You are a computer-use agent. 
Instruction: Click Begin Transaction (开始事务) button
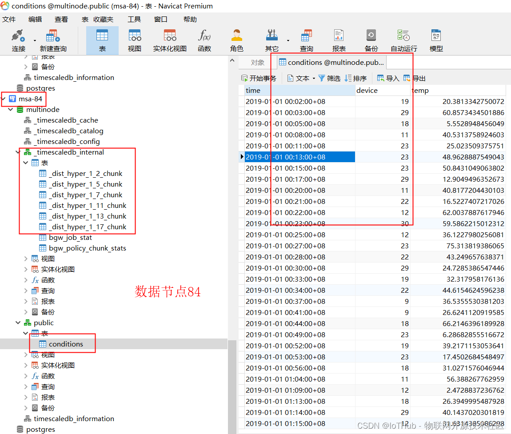pos(259,78)
